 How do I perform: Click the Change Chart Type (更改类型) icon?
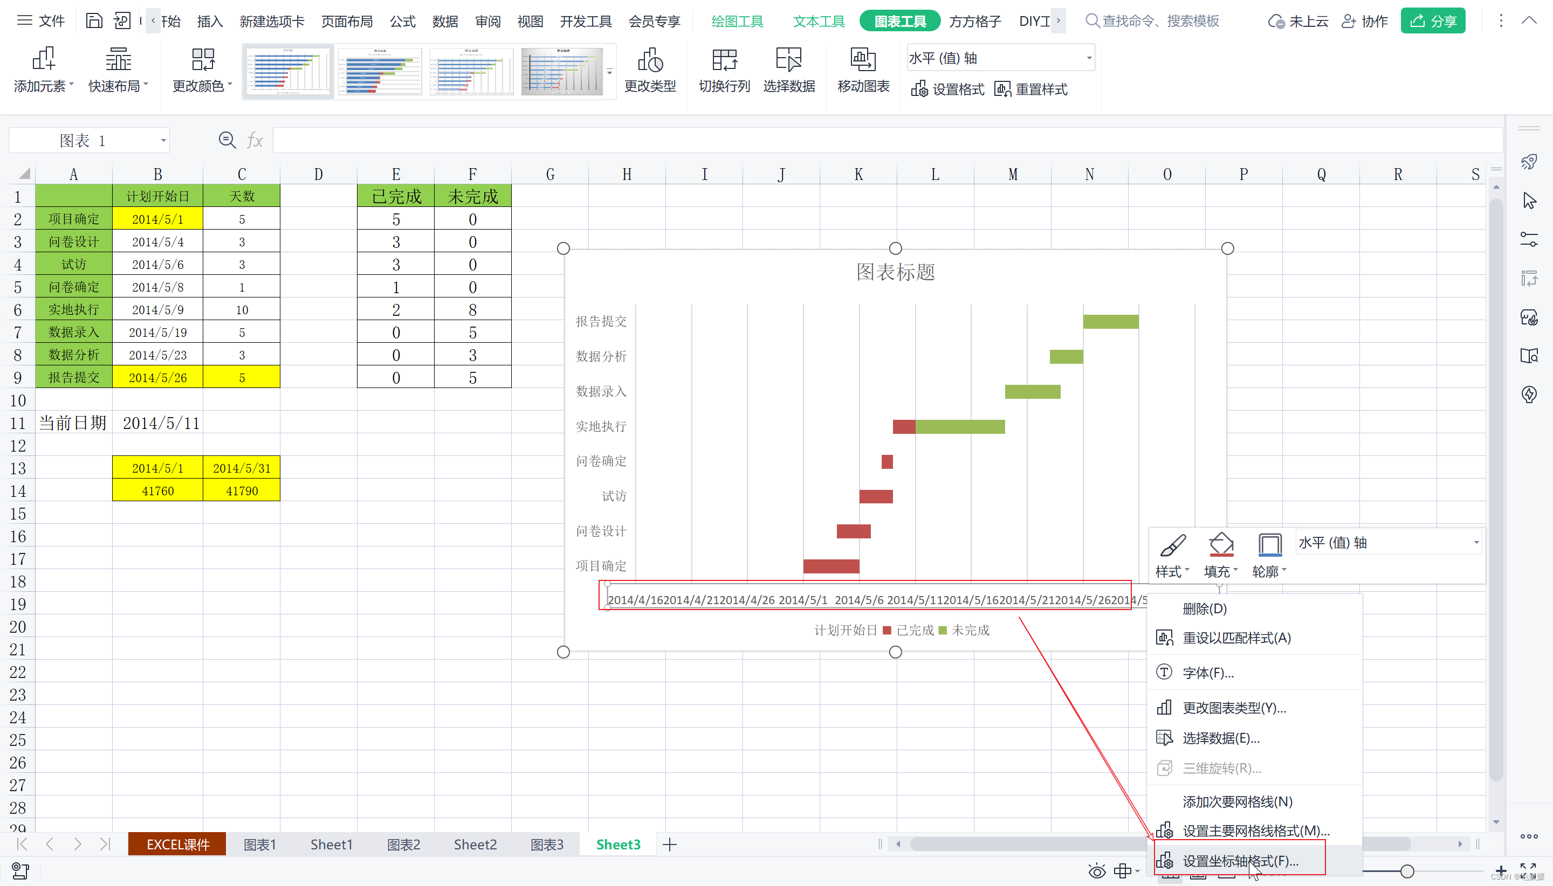pos(650,60)
